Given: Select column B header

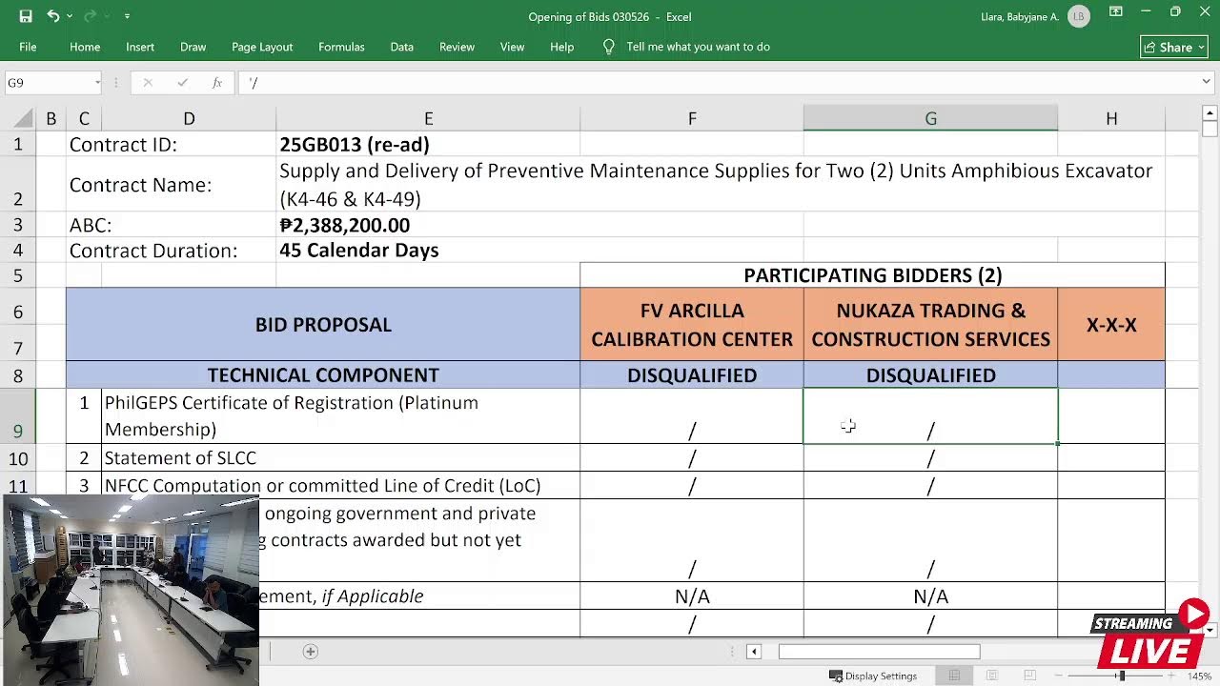Looking at the screenshot, I should coord(51,118).
